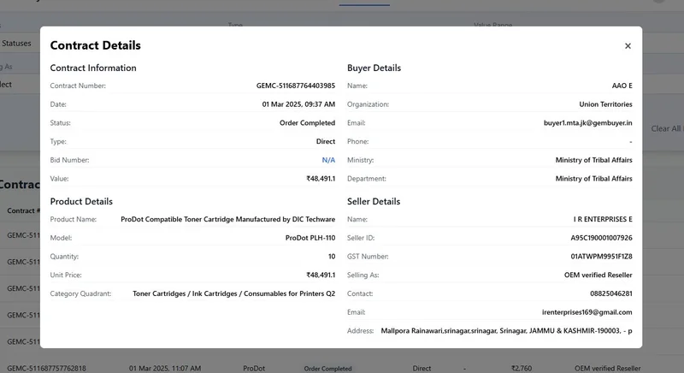Click the Seller Details section heading
This screenshot has width=684, height=373.
[x=374, y=202]
